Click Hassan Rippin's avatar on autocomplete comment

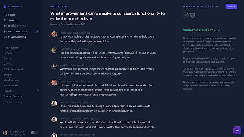tap(54, 34)
